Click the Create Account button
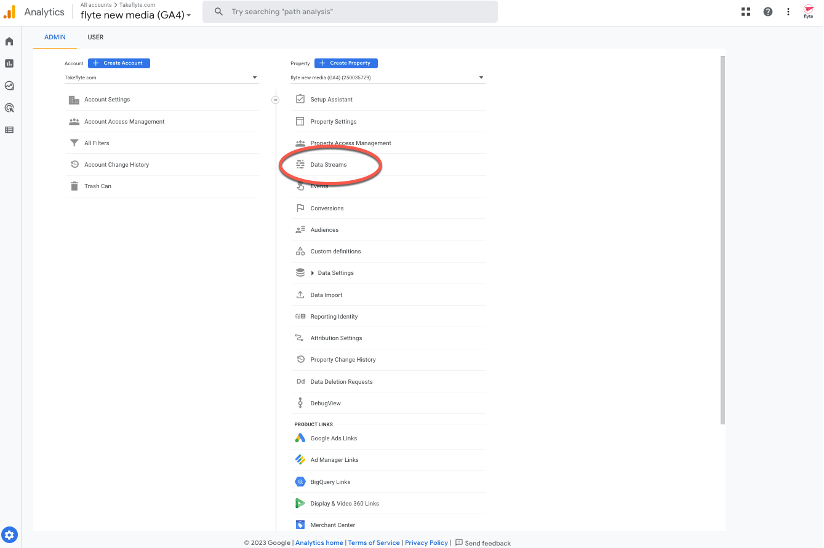824x548 pixels. pos(119,63)
